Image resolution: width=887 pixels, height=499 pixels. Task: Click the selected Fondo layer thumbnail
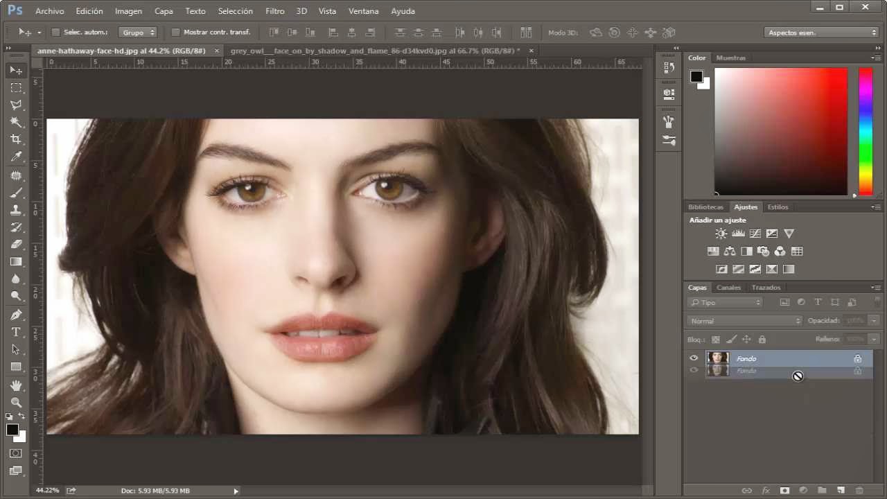pos(718,358)
